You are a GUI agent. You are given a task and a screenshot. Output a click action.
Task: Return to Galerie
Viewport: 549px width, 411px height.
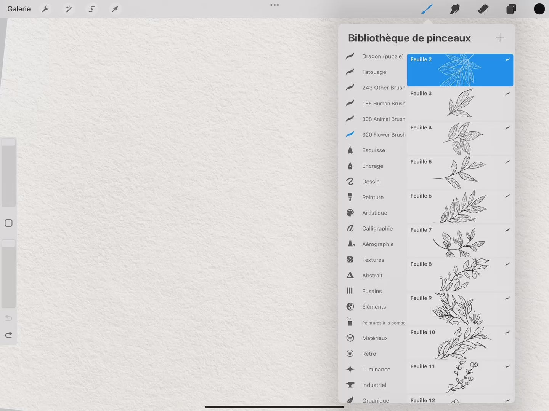[19, 9]
